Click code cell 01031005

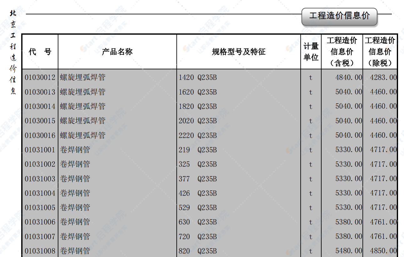click(x=40, y=208)
